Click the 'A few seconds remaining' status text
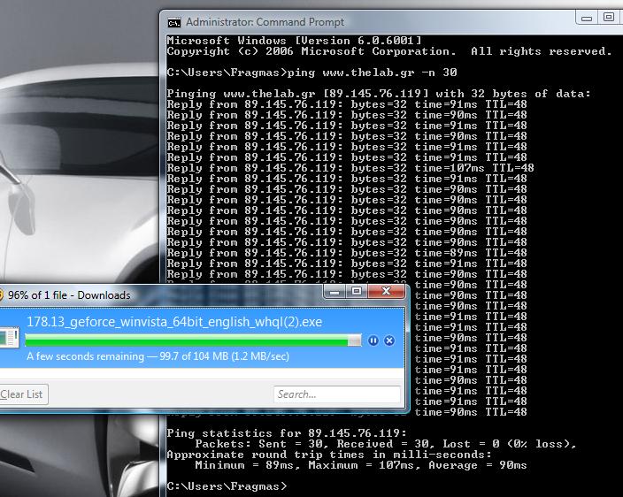Screen dimensions: 623x497 (x=158, y=356)
